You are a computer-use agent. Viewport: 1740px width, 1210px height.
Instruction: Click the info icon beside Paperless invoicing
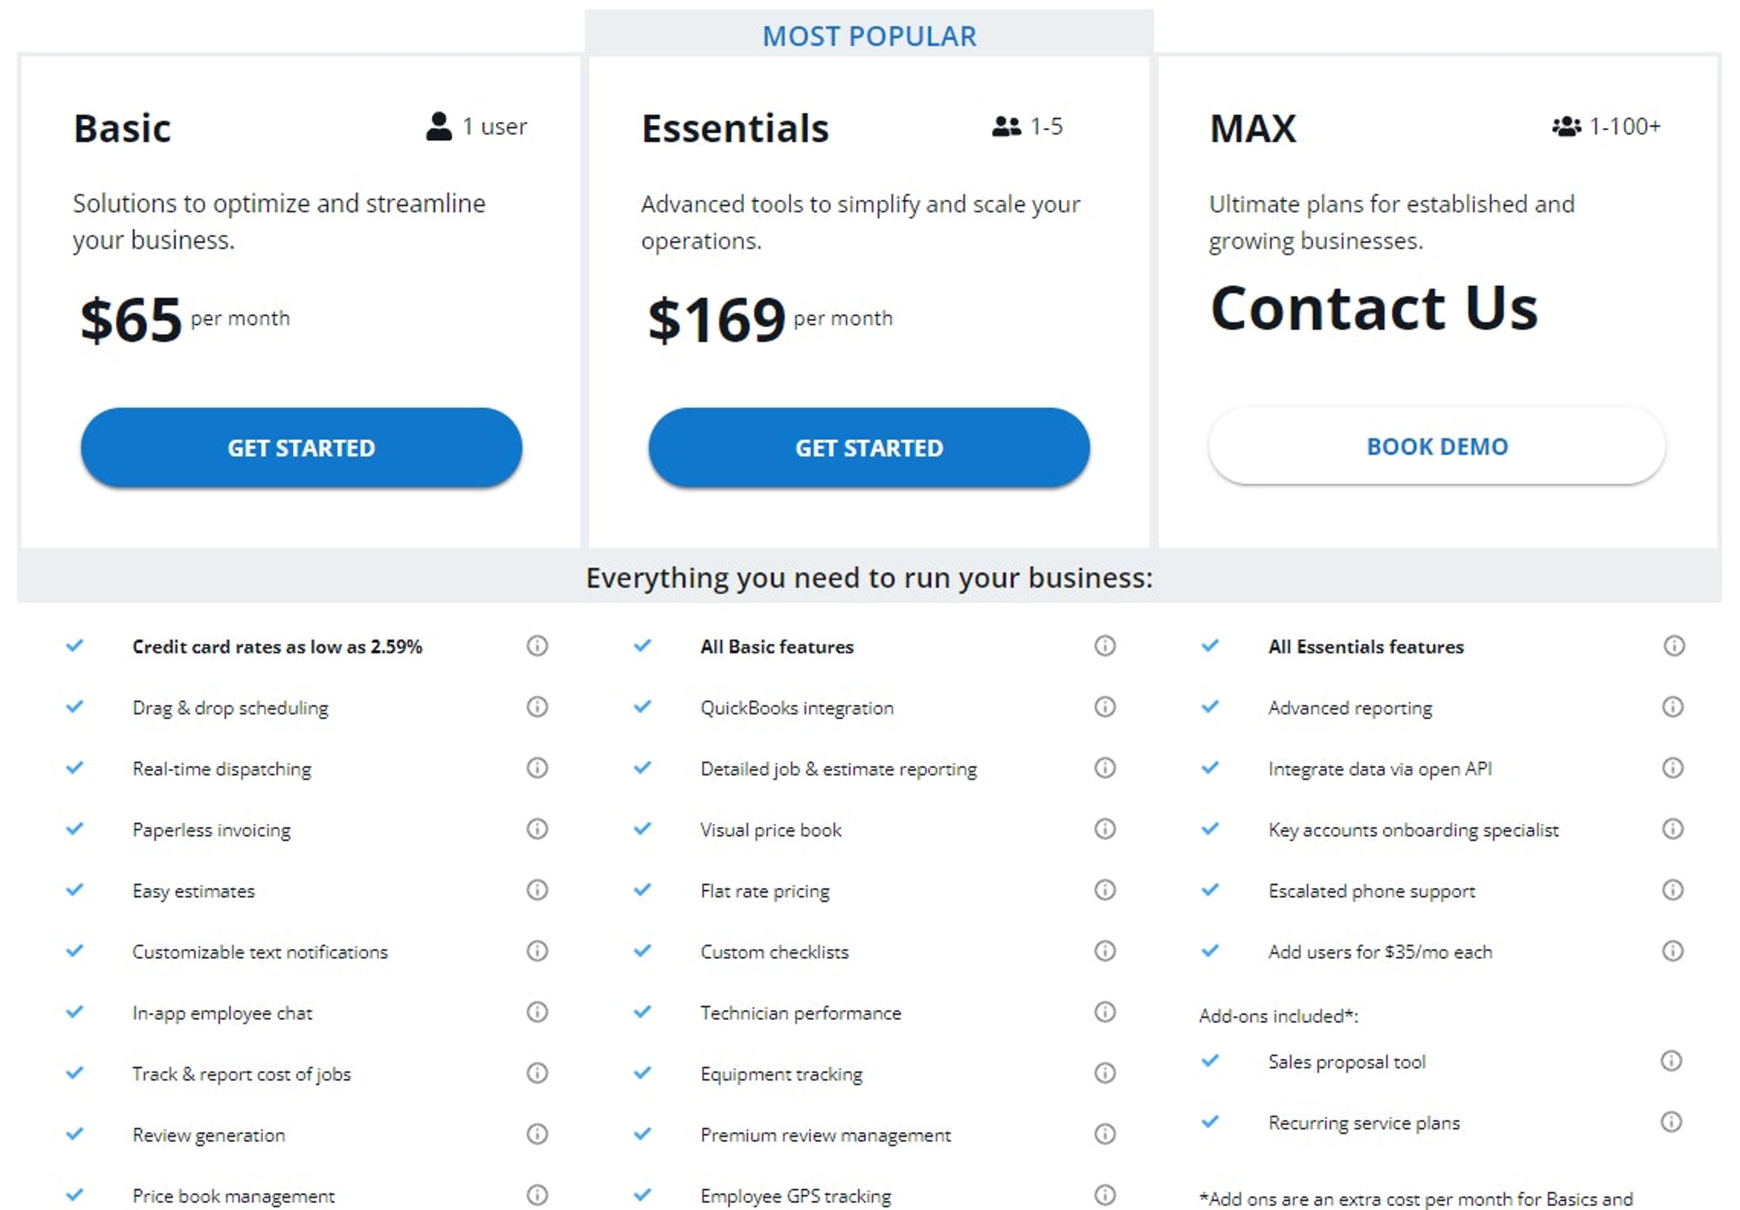point(538,829)
